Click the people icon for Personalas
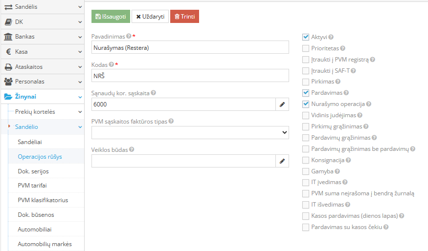The height and width of the screenshot is (251, 428). click(8, 82)
